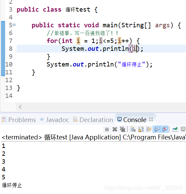Click line number 10 in the gutter
Screen dimensions: 186x194
(x=9, y=64)
